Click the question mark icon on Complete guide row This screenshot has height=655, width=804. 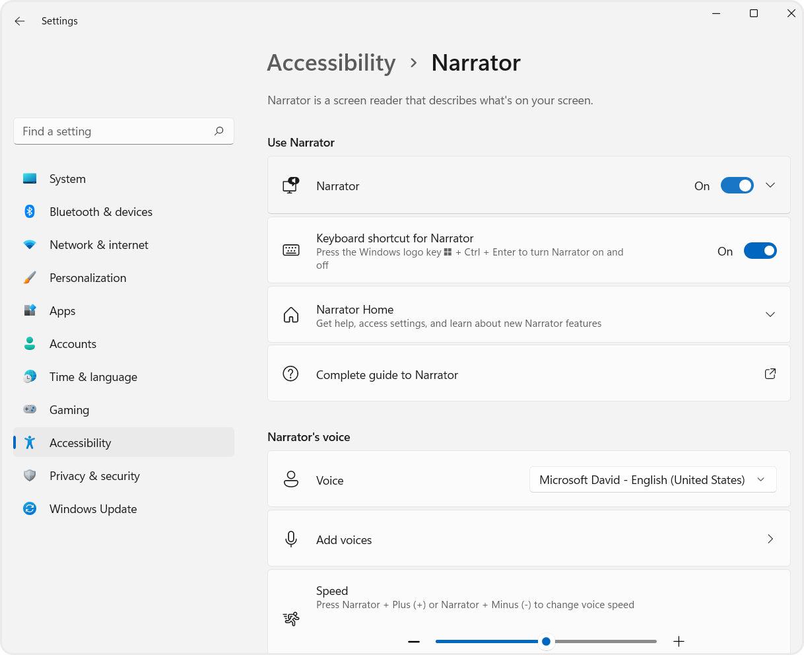pos(290,374)
